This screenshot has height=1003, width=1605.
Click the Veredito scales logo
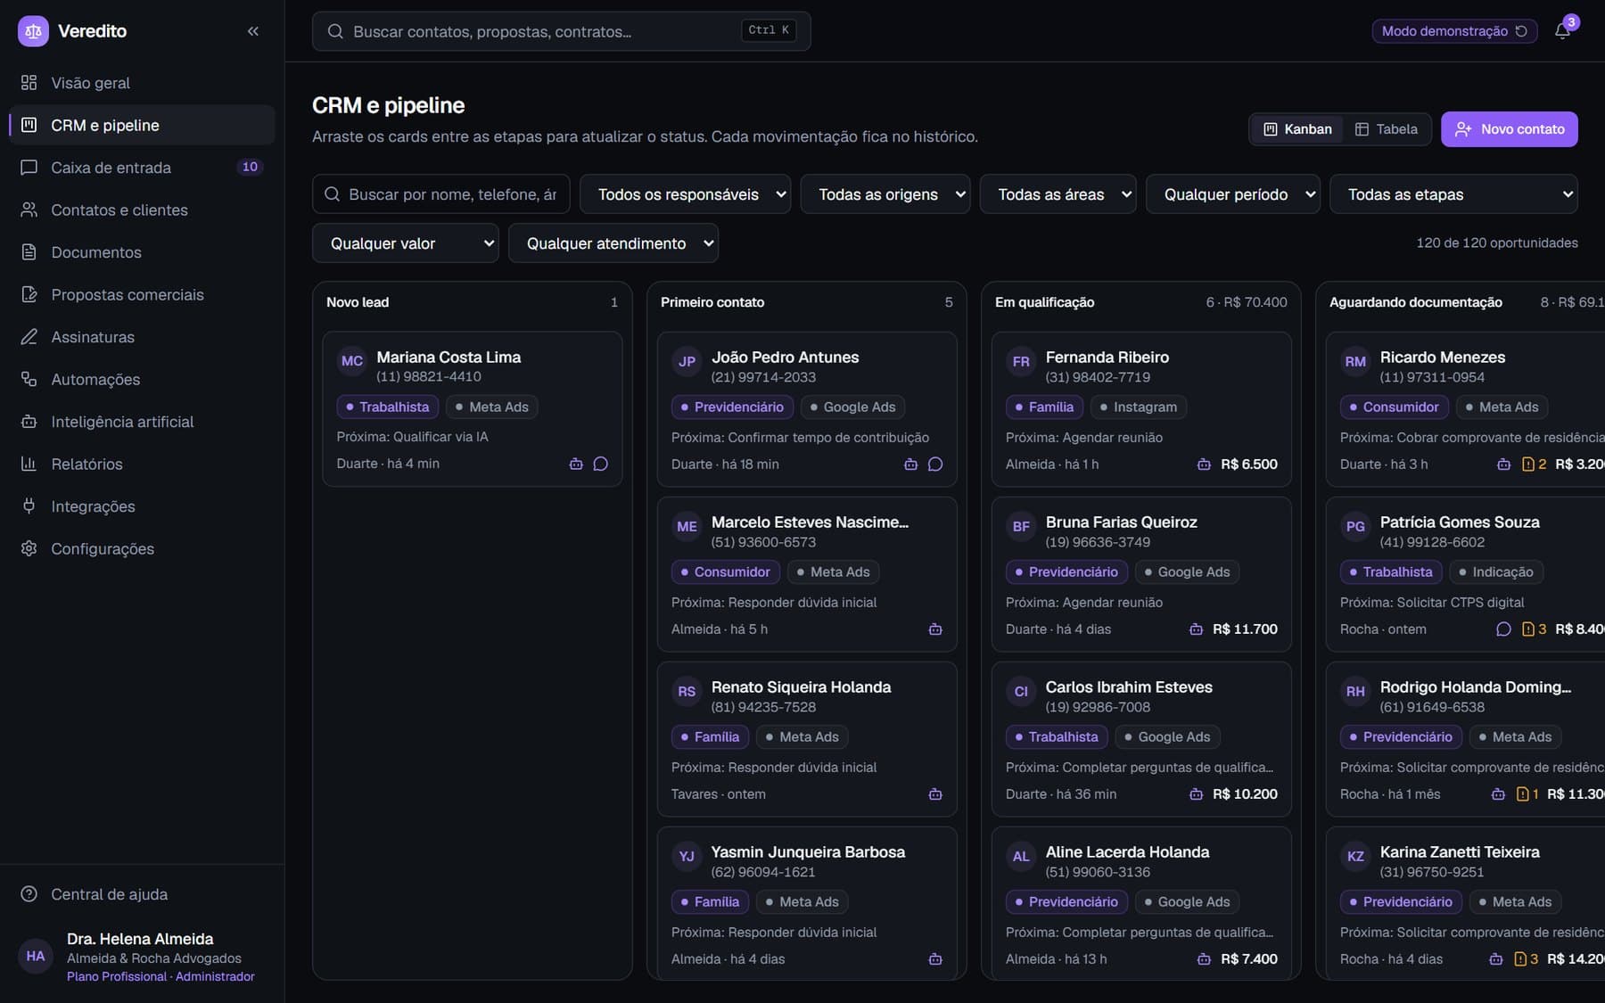click(33, 31)
